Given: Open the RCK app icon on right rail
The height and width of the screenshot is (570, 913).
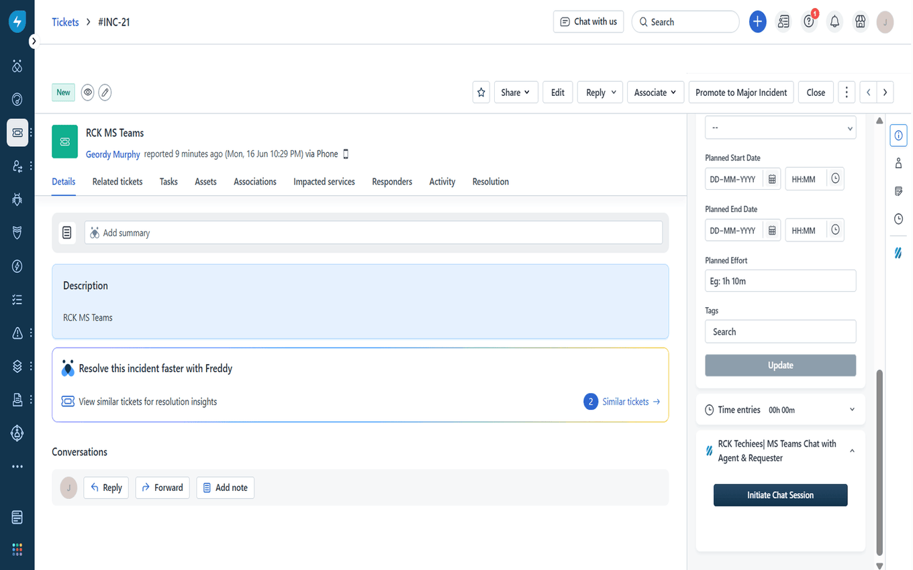Looking at the screenshot, I should 898,253.
